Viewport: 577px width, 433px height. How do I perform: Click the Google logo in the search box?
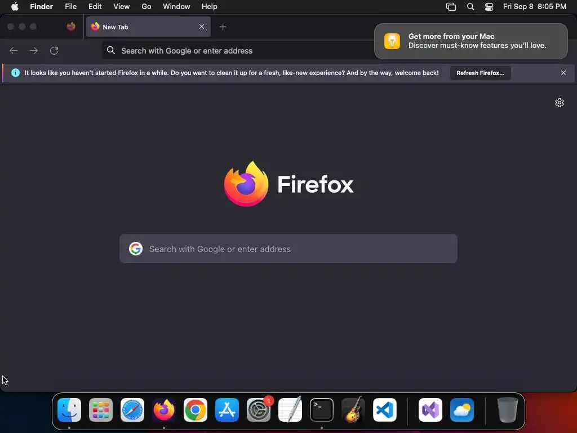136,249
